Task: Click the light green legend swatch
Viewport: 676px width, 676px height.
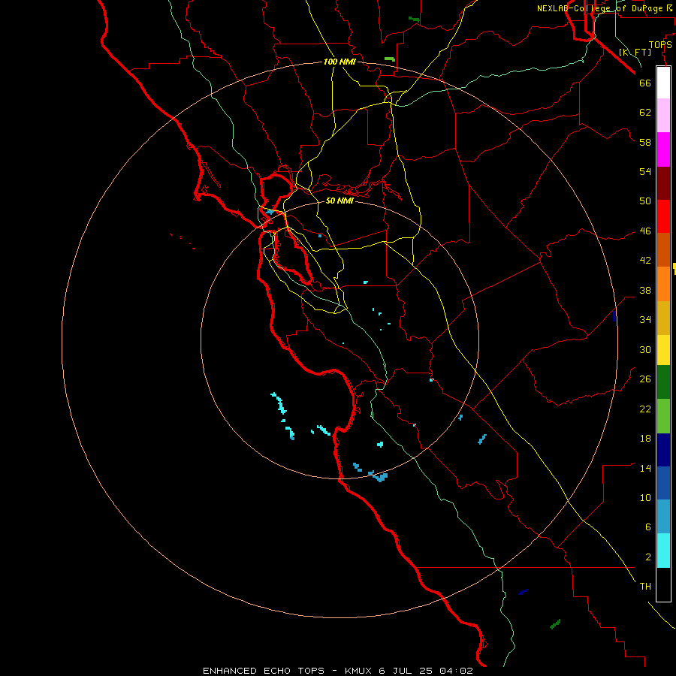Action: pos(663,416)
